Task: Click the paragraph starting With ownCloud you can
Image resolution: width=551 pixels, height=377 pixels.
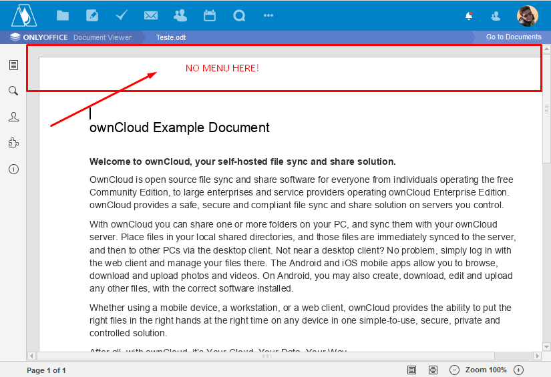Action: tap(303, 256)
